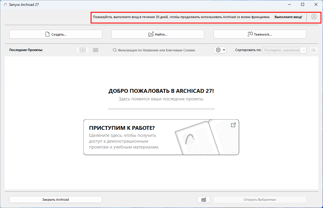Click the "Закрыть Archicad" button
This screenshot has height=208, width=323.
click(x=56, y=200)
